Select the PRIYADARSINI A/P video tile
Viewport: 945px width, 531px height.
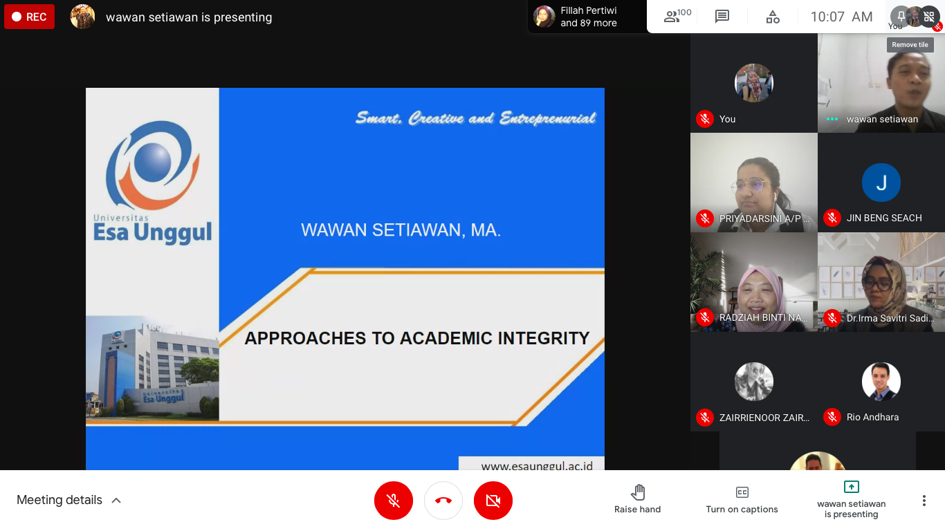(754, 183)
